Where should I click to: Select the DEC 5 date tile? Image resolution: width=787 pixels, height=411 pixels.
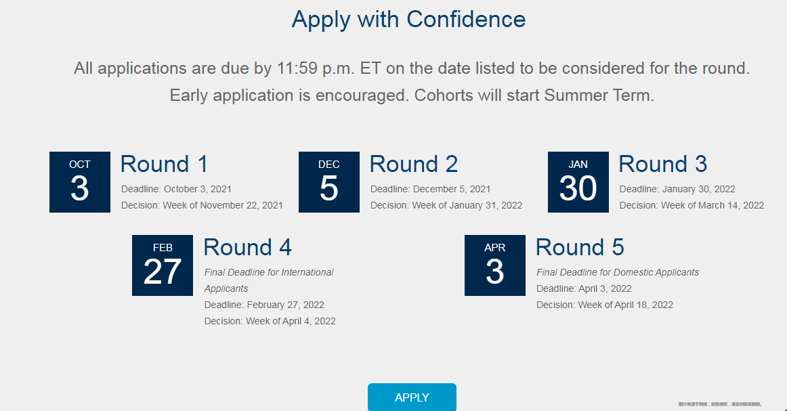point(328,182)
